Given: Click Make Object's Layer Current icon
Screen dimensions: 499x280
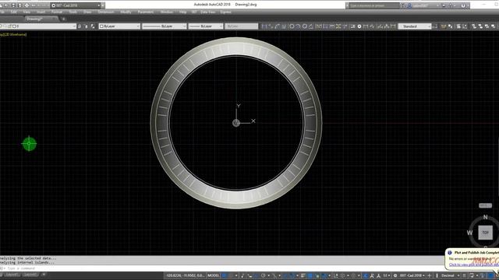Looking at the screenshot, I should [x=80, y=26].
